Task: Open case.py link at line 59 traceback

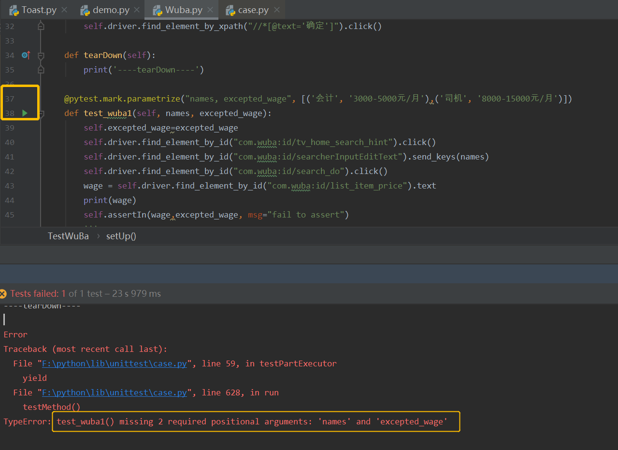Action: tap(115, 363)
